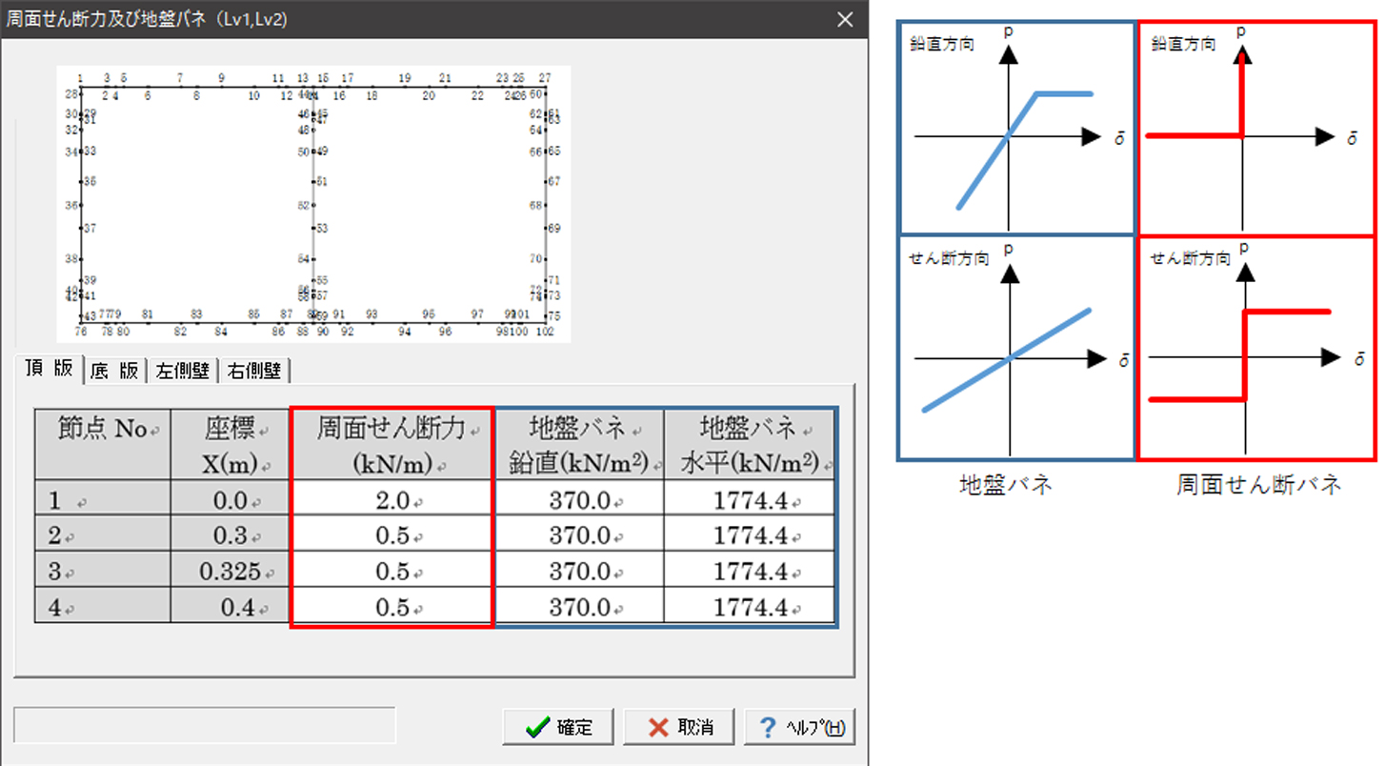Click coordinate cell 0.4 for node 4
The height and width of the screenshot is (766, 1386).
(x=230, y=607)
